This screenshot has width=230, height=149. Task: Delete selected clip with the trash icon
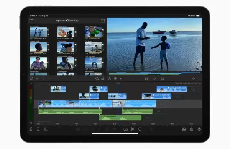(x=152, y=129)
